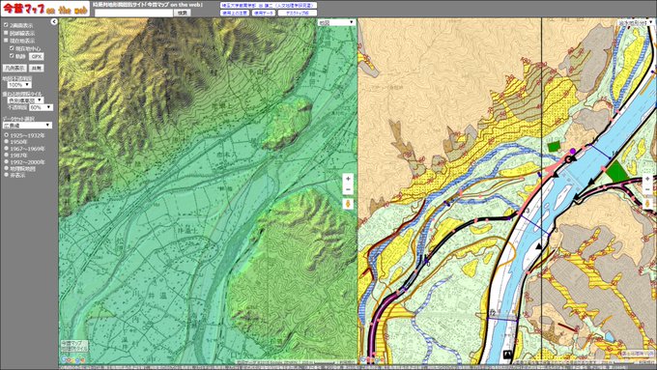Viewport: 657px width, 370px height.
Task: Select the 1987年 map period option
Action: 7,155
